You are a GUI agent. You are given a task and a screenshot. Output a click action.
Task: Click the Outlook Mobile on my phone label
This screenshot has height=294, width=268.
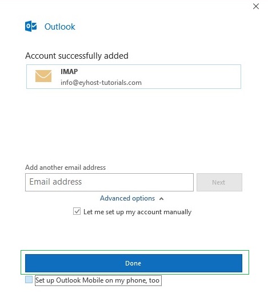(98, 280)
